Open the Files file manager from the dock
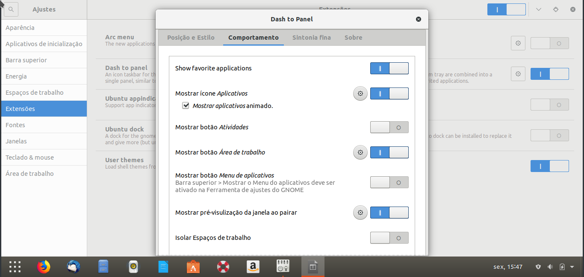This screenshot has width=584, height=277. (x=103, y=266)
